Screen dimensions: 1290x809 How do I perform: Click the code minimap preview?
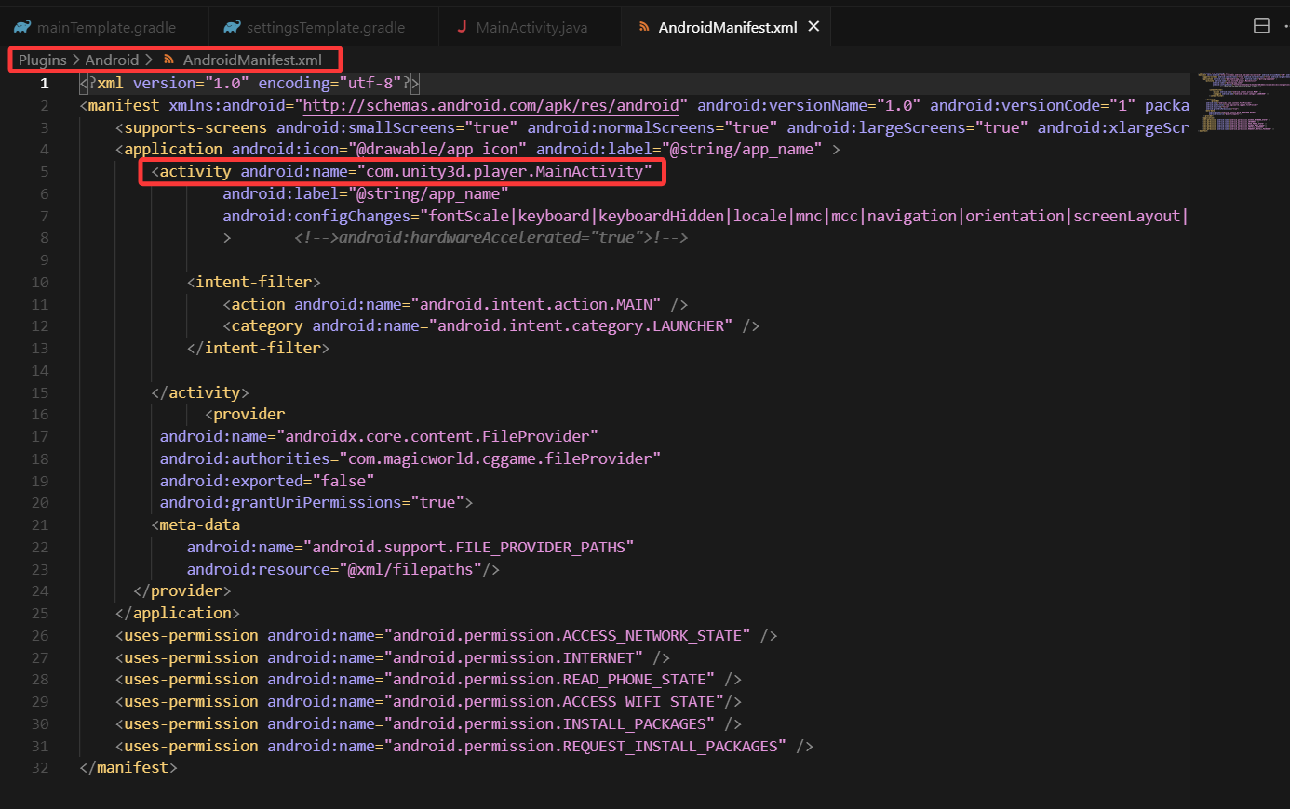point(1243,102)
